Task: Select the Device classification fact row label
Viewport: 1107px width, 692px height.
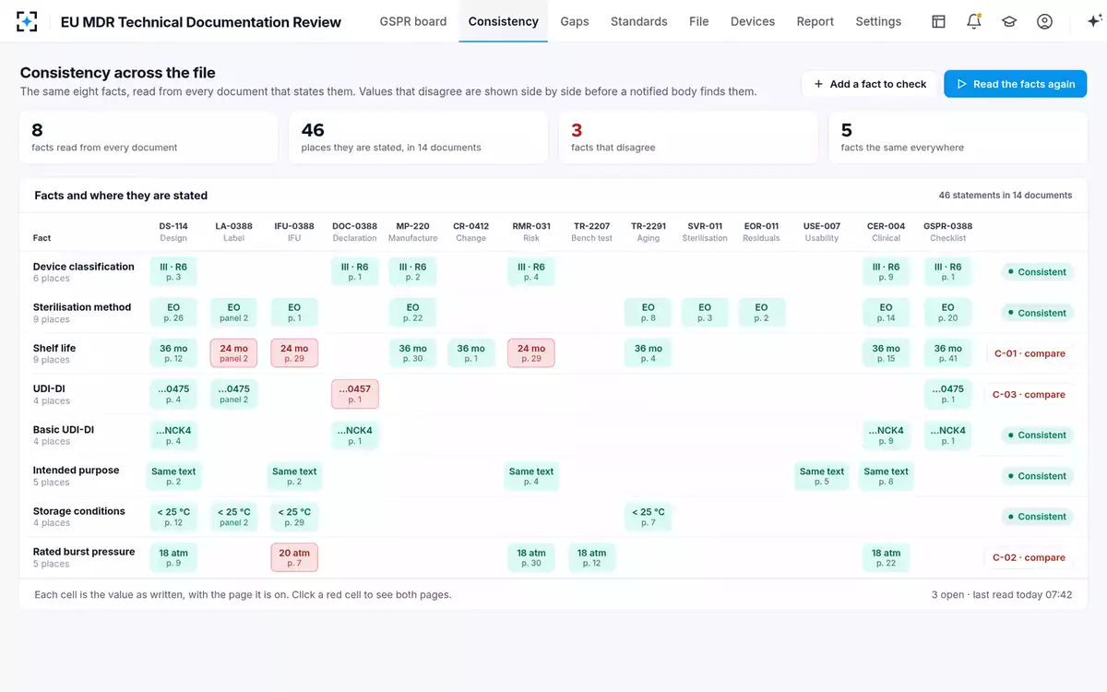Action: tap(84, 267)
